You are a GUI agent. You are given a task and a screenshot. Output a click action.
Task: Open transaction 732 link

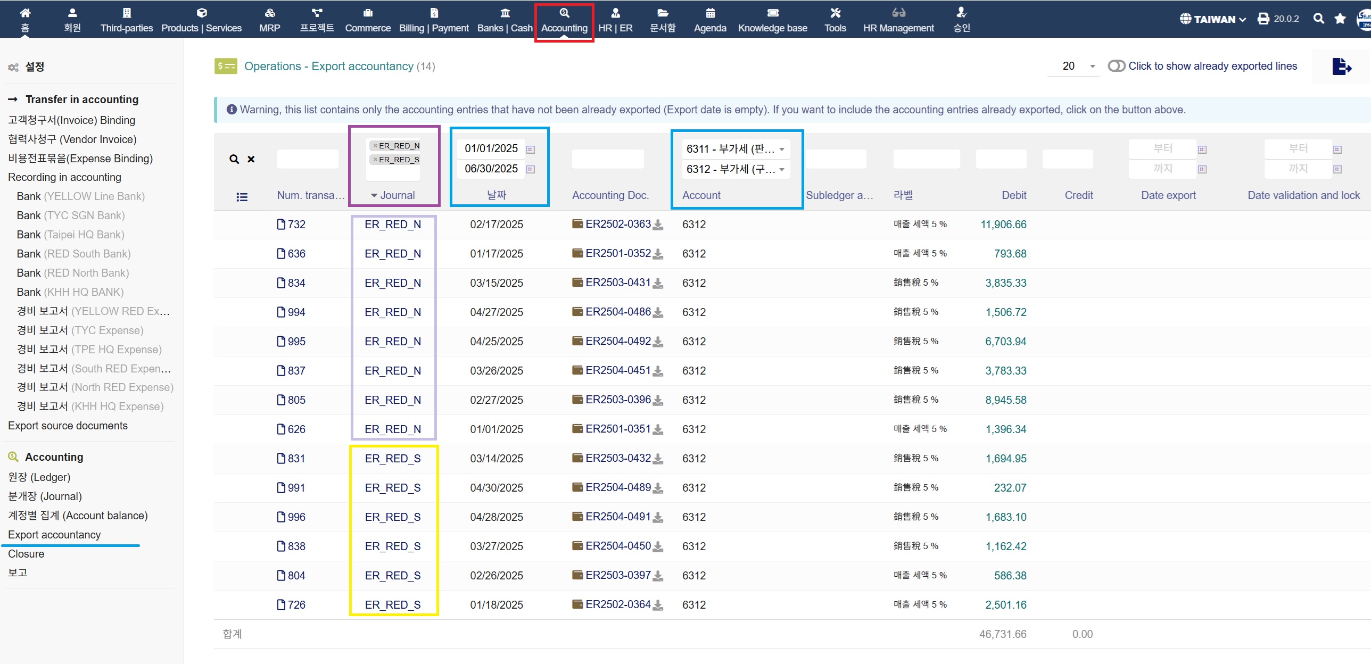point(295,225)
